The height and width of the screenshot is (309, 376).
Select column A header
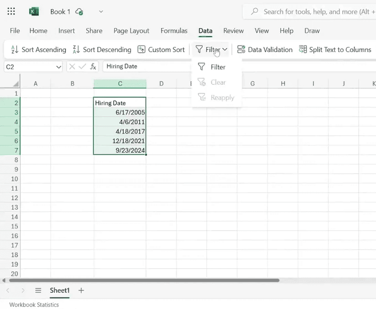click(36, 84)
